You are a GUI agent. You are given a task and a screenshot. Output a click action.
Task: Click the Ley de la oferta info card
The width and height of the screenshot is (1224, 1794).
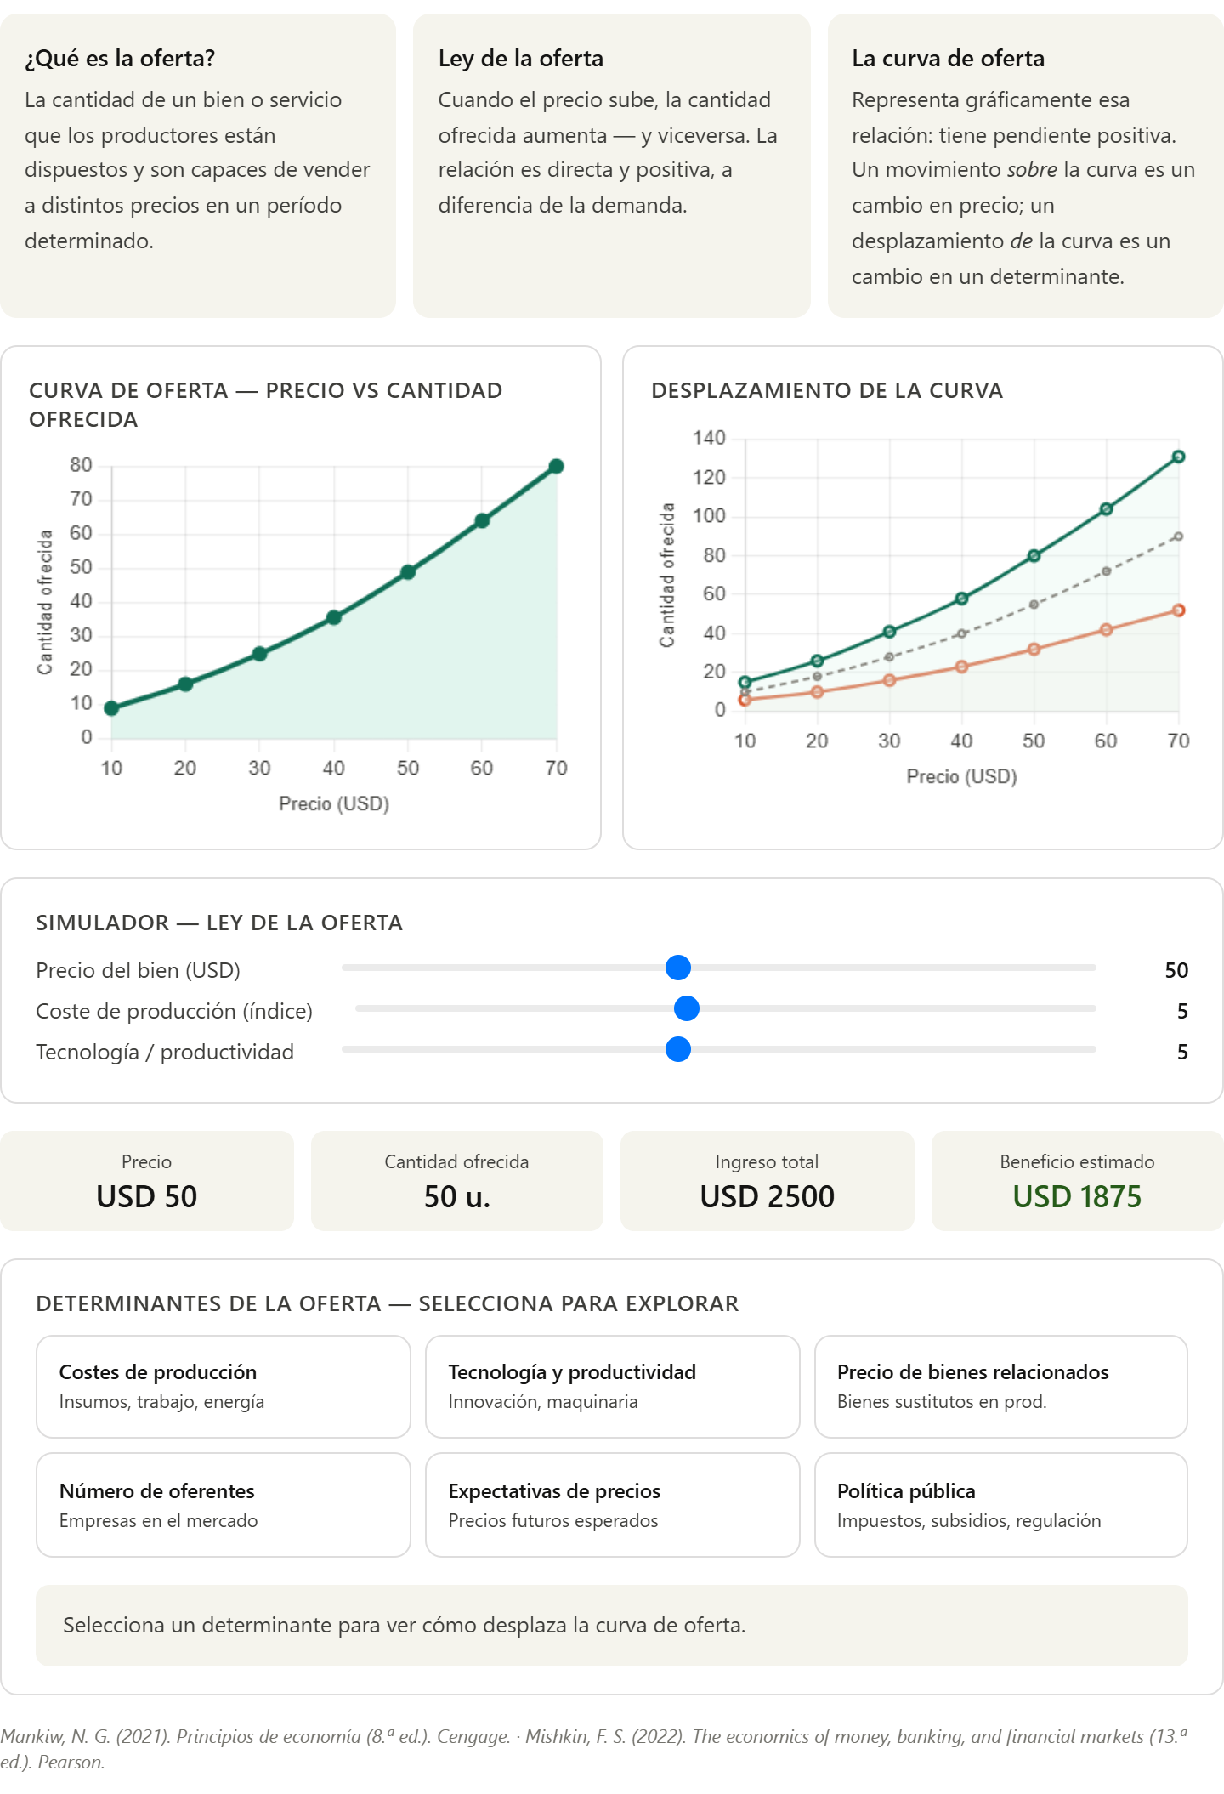click(611, 166)
